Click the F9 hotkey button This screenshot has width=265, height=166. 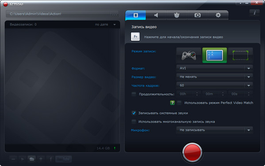pyautogui.click(x=135, y=37)
